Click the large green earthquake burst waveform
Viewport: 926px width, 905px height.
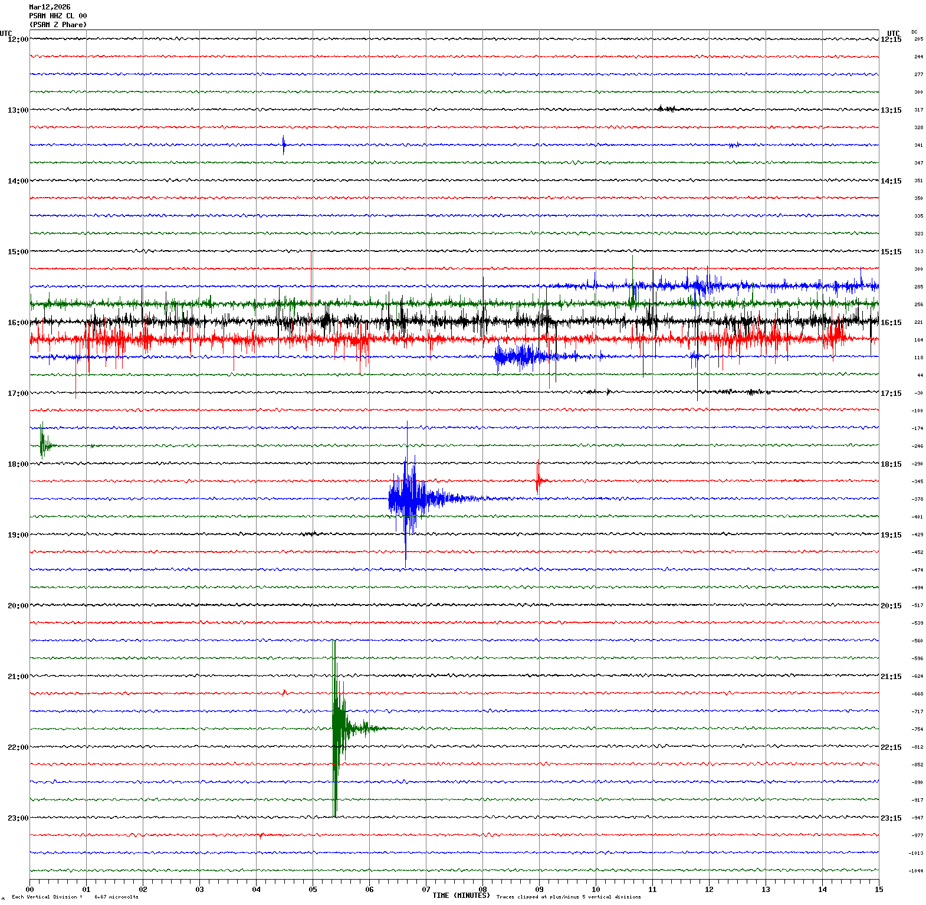point(336,729)
